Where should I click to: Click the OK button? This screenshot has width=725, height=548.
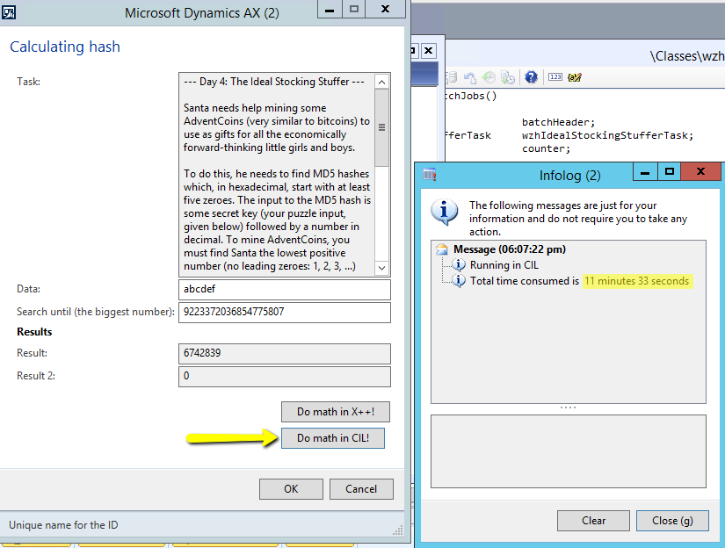tap(291, 489)
